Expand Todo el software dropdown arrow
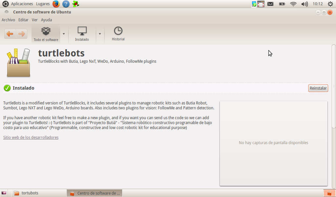Screen dimensions: 336x197 [64, 34]
